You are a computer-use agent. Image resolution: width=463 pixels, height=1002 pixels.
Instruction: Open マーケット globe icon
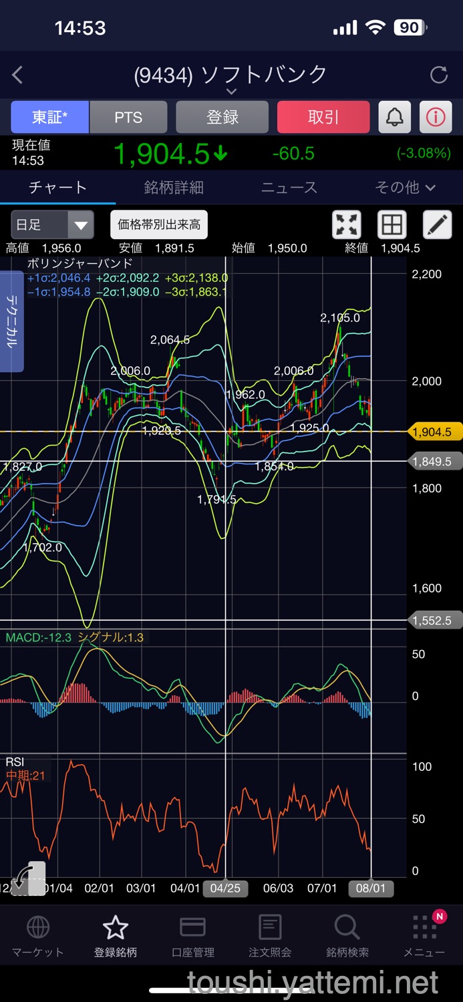[x=37, y=937]
